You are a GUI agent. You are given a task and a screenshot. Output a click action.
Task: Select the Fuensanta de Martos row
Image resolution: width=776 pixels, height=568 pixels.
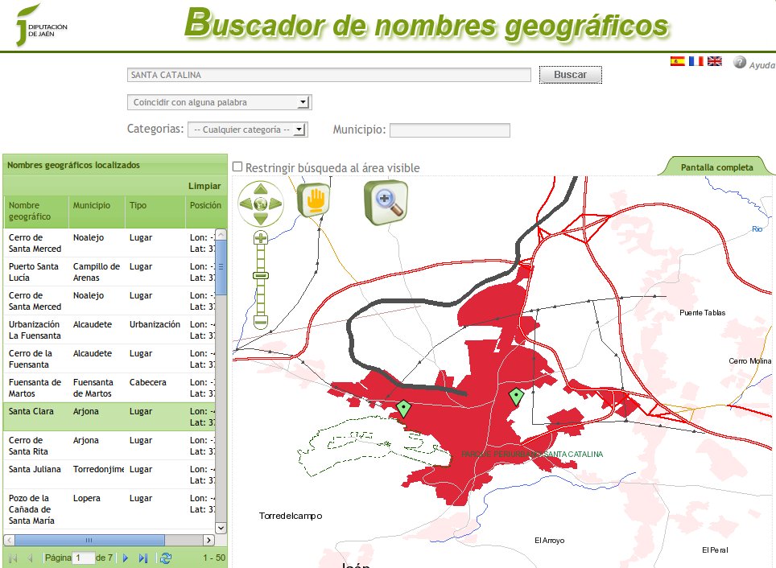[109, 388]
